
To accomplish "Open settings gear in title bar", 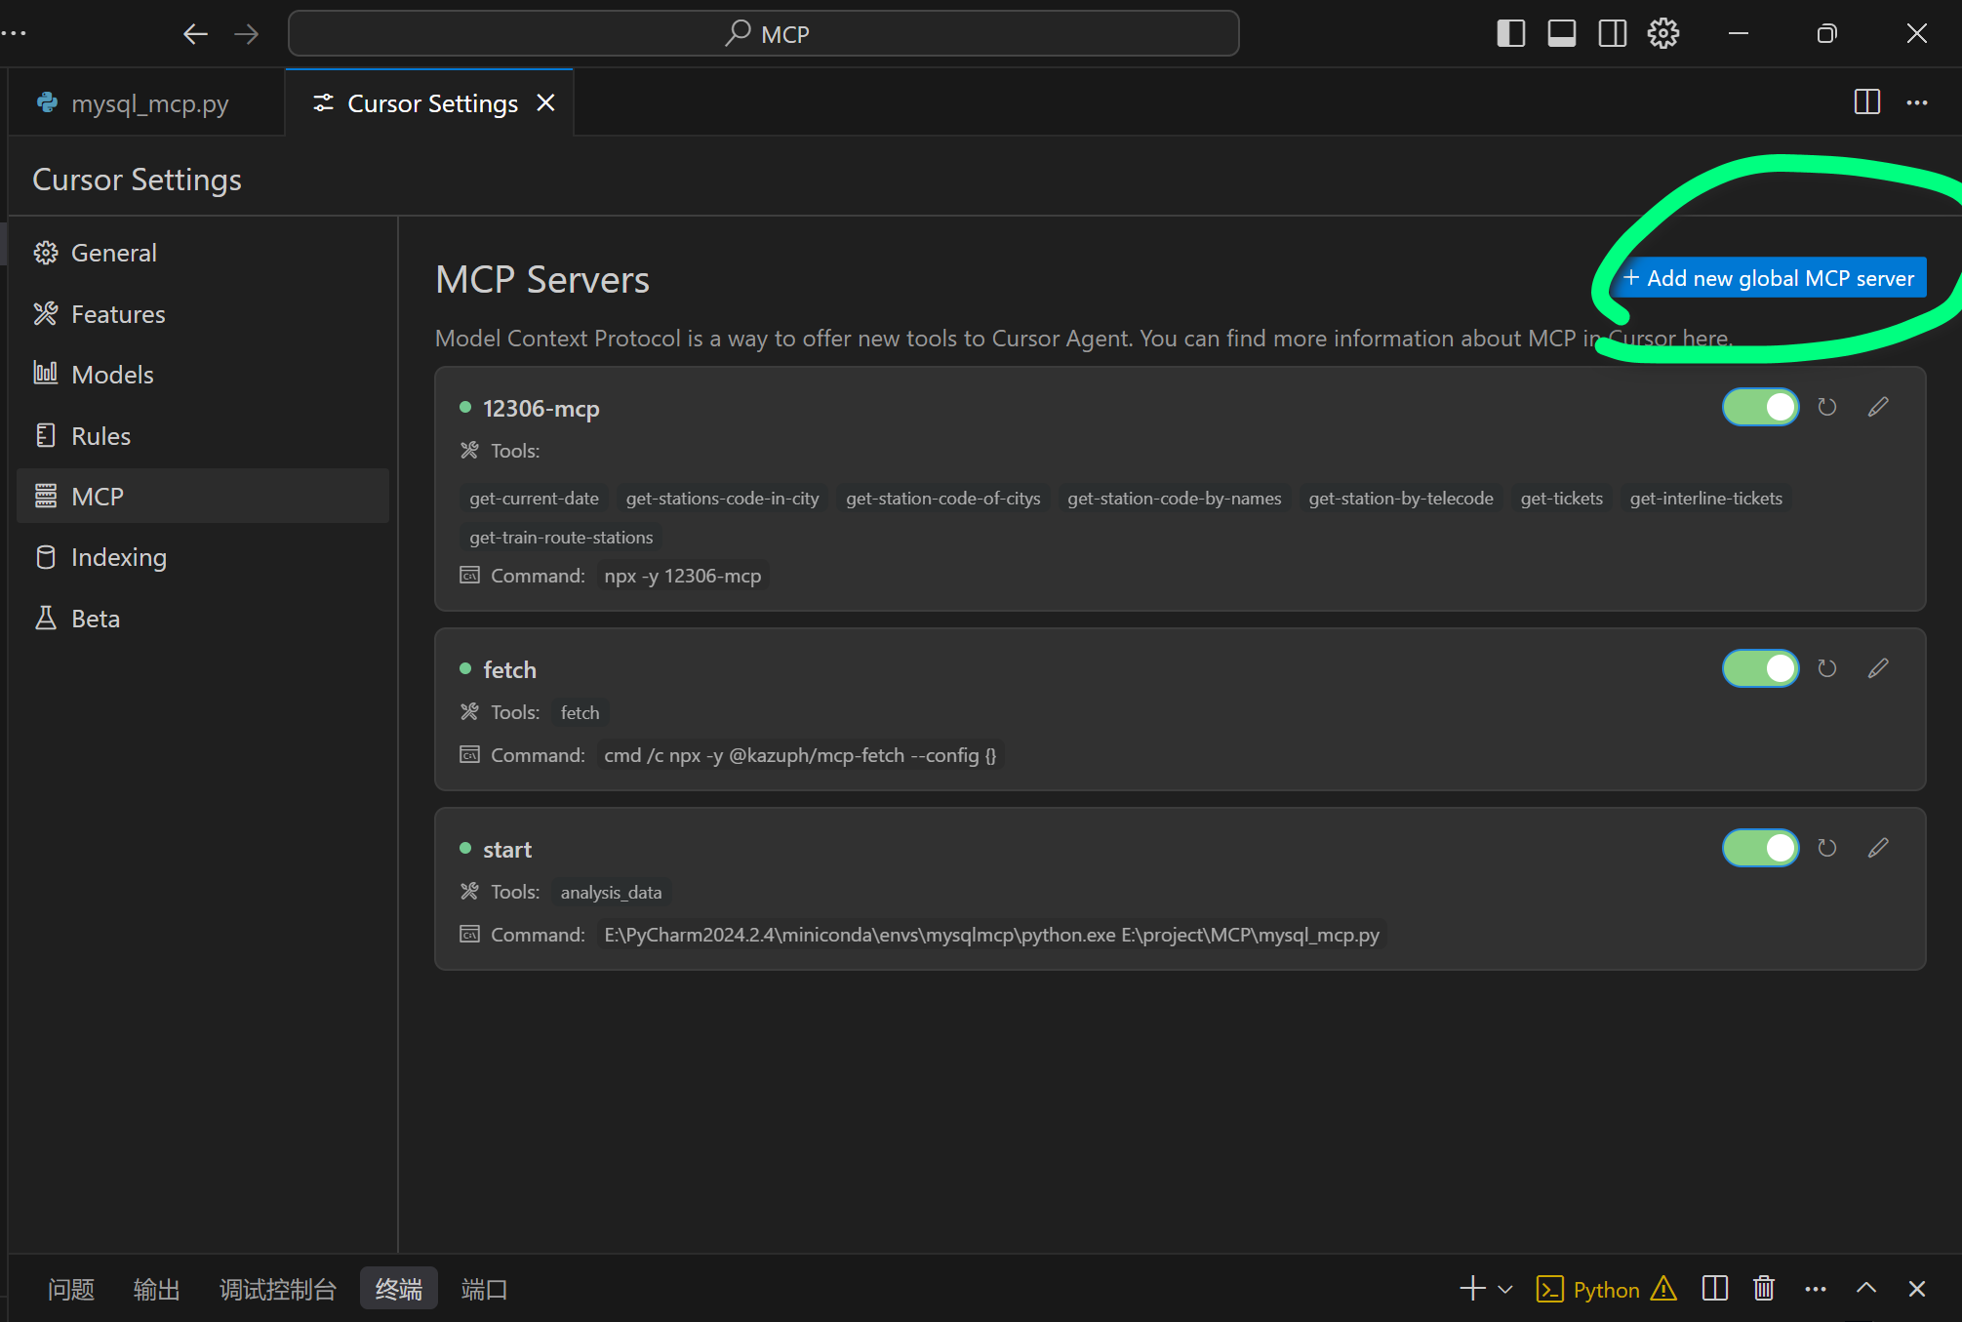I will pos(1662,34).
